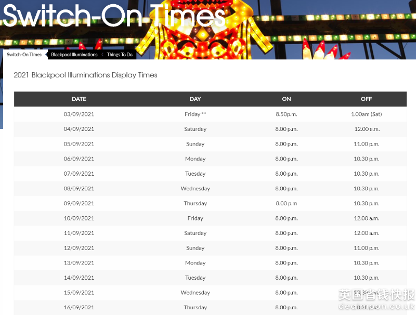Select the date 12/09/2021
416x315 pixels.
pyautogui.click(x=79, y=248)
